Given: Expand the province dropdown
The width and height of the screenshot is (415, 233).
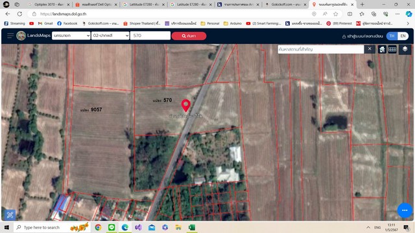Looking at the screenshot, I should point(71,36).
